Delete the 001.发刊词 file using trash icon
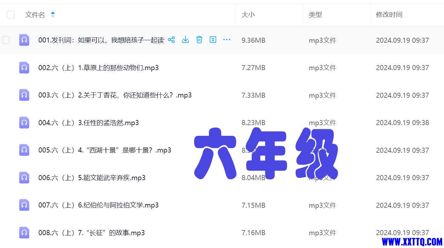Viewport: 444px width, 248px height. [199, 40]
